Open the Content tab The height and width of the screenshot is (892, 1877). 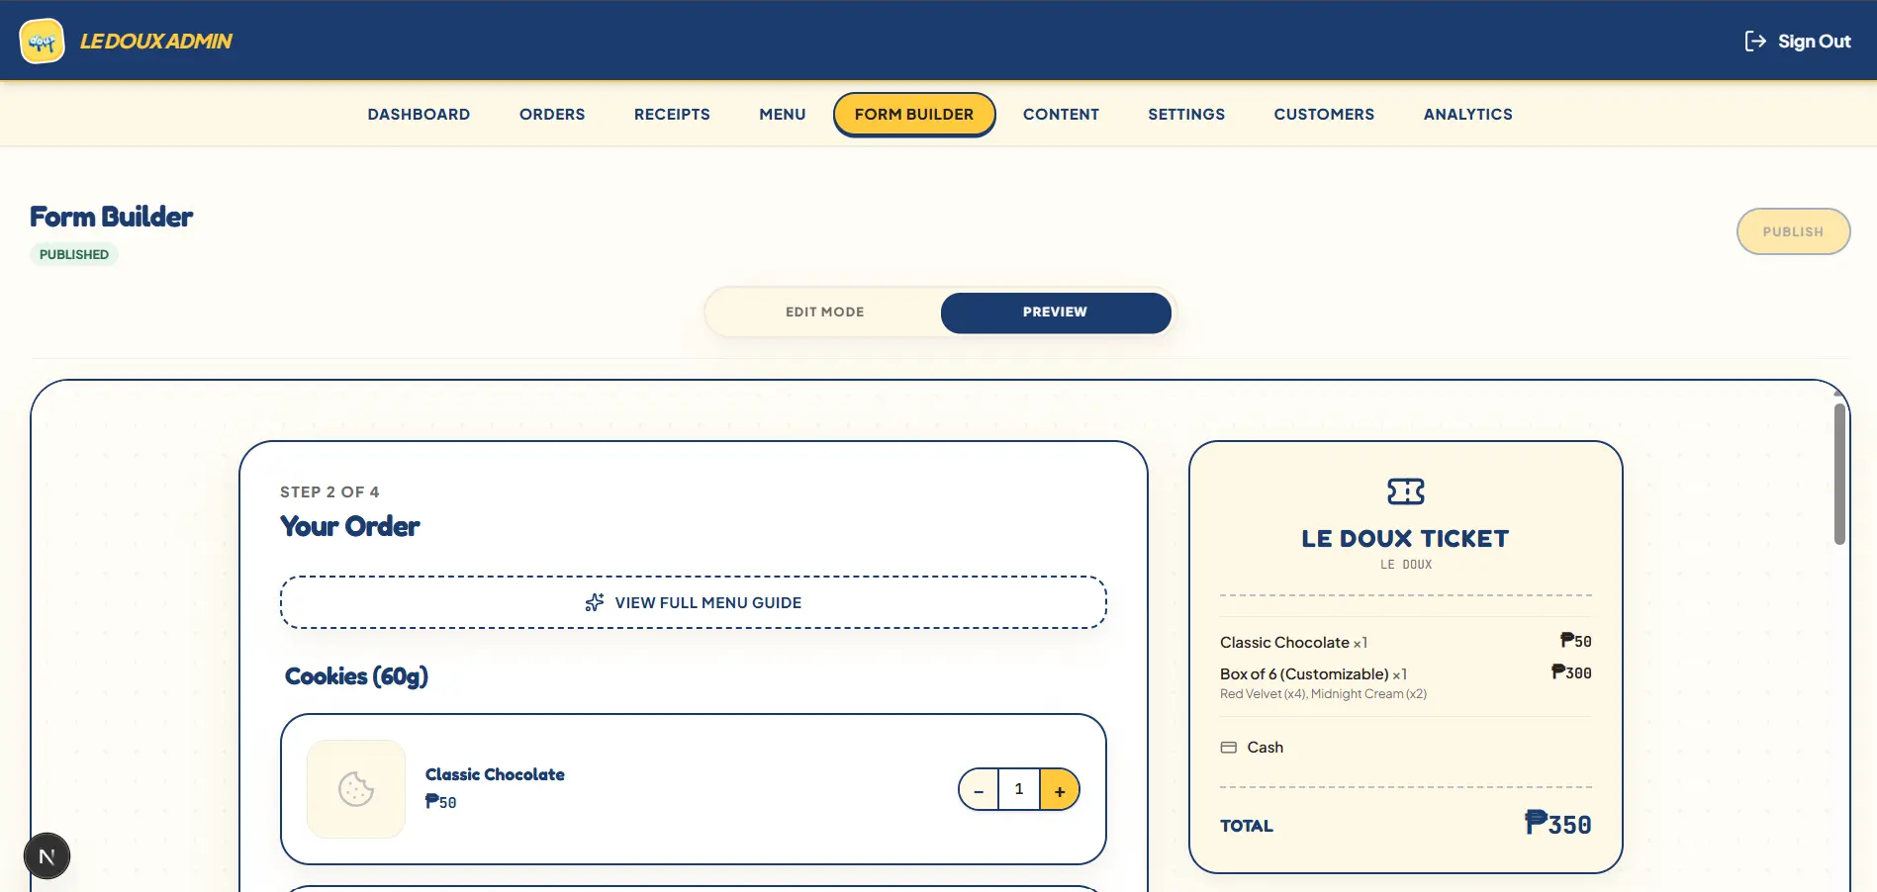pos(1061,115)
